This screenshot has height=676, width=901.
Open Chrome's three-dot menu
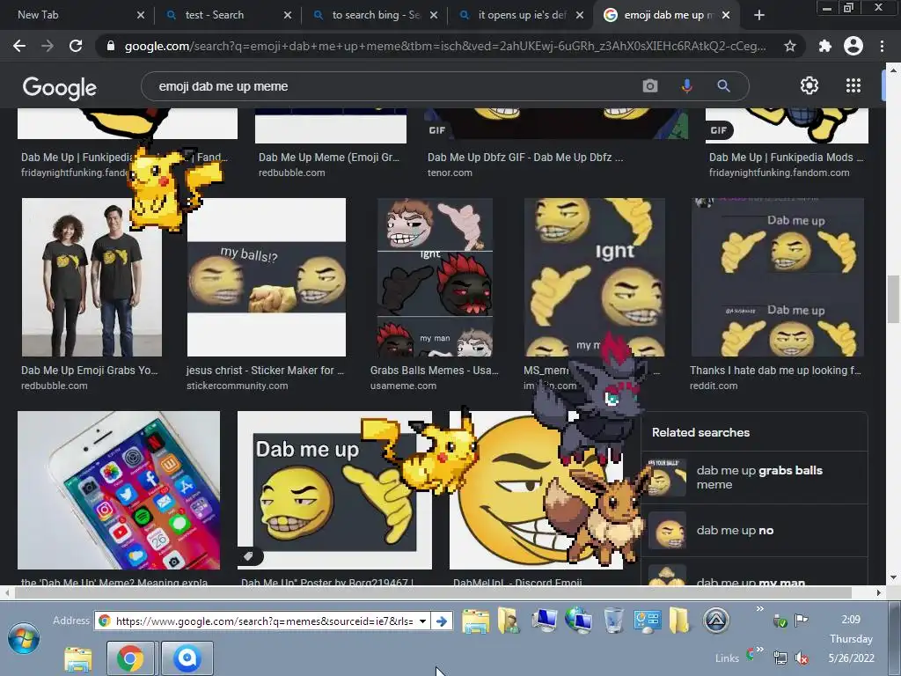882,46
